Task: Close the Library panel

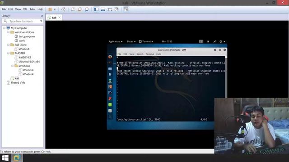Action: pyautogui.click(x=42, y=16)
